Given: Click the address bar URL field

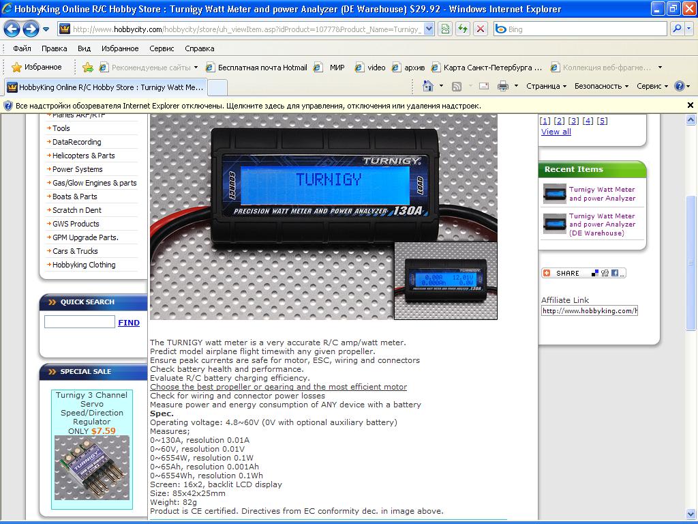Looking at the screenshot, I should (x=245, y=29).
